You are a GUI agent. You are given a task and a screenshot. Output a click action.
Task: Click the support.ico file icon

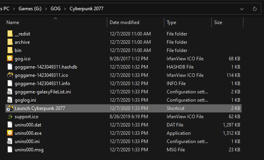[x=10, y=117]
